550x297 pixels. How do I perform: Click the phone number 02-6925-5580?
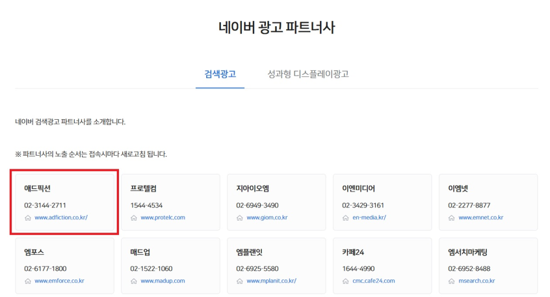click(x=257, y=268)
